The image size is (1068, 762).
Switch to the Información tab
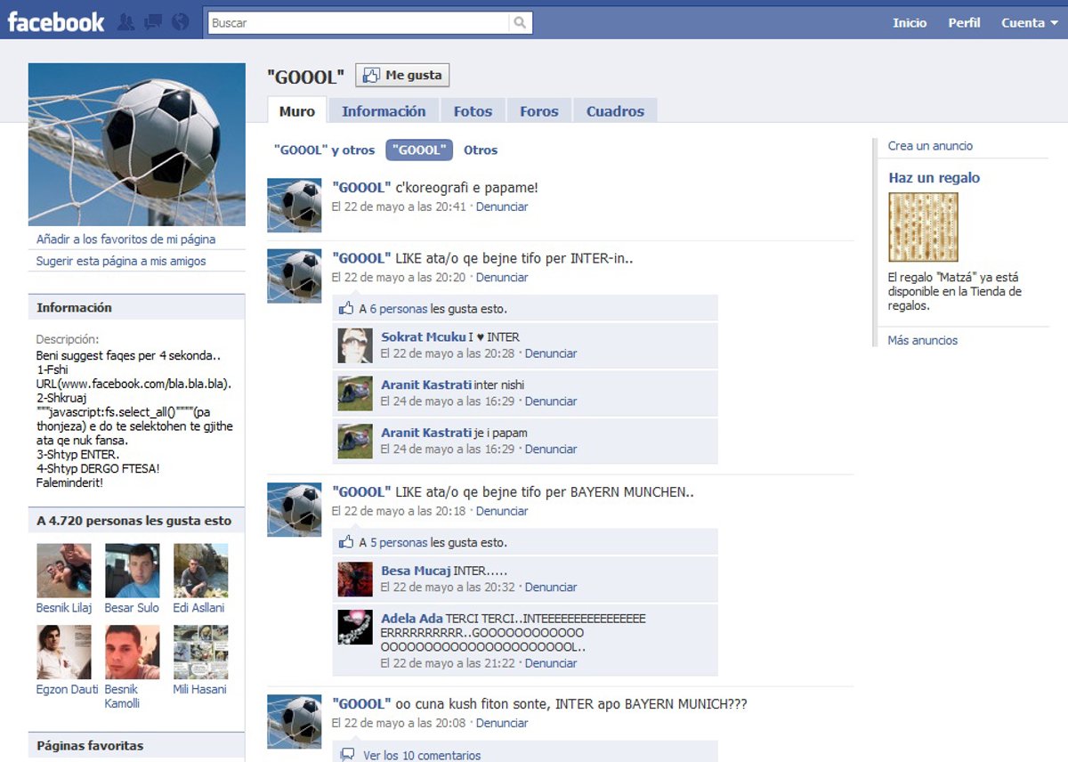coord(384,111)
